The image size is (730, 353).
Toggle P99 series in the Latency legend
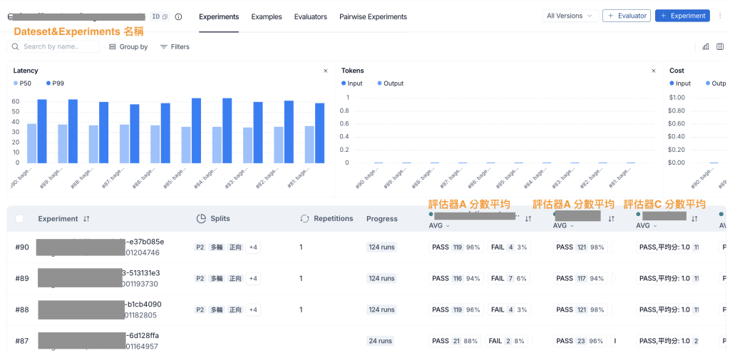point(56,83)
